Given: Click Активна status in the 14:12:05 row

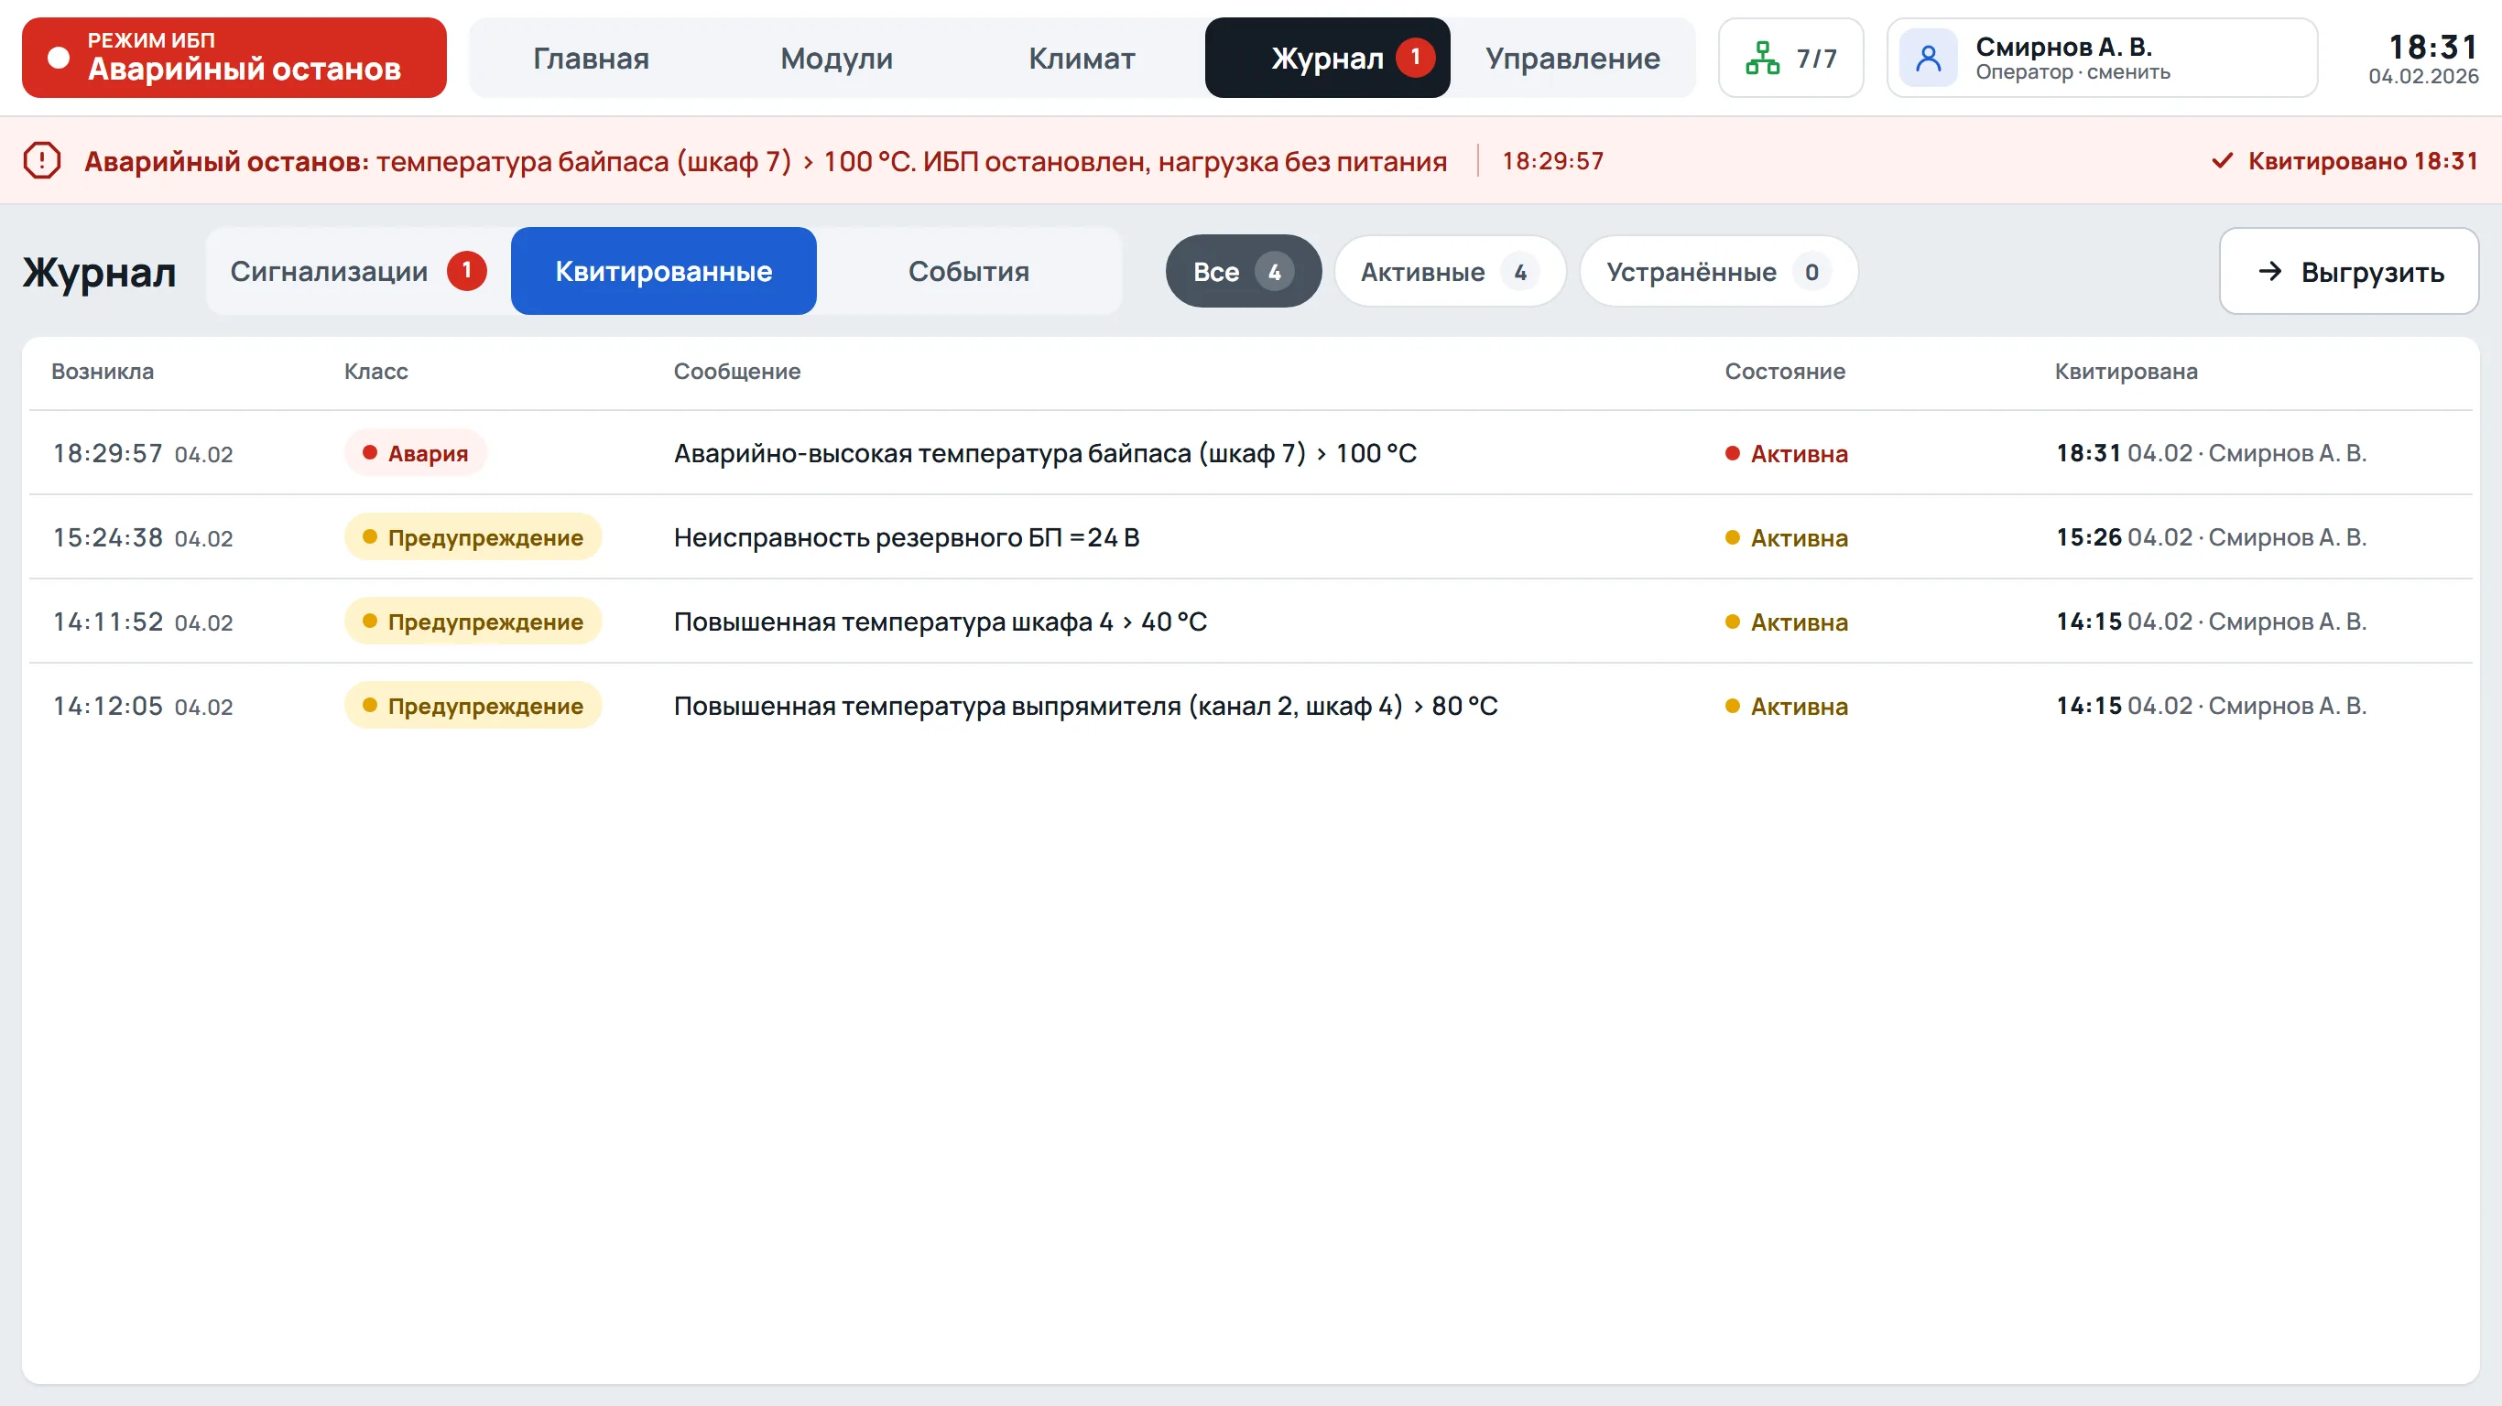Looking at the screenshot, I should coord(1785,706).
